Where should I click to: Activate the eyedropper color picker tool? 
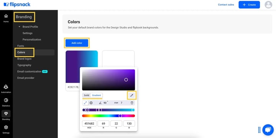pos(131,95)
